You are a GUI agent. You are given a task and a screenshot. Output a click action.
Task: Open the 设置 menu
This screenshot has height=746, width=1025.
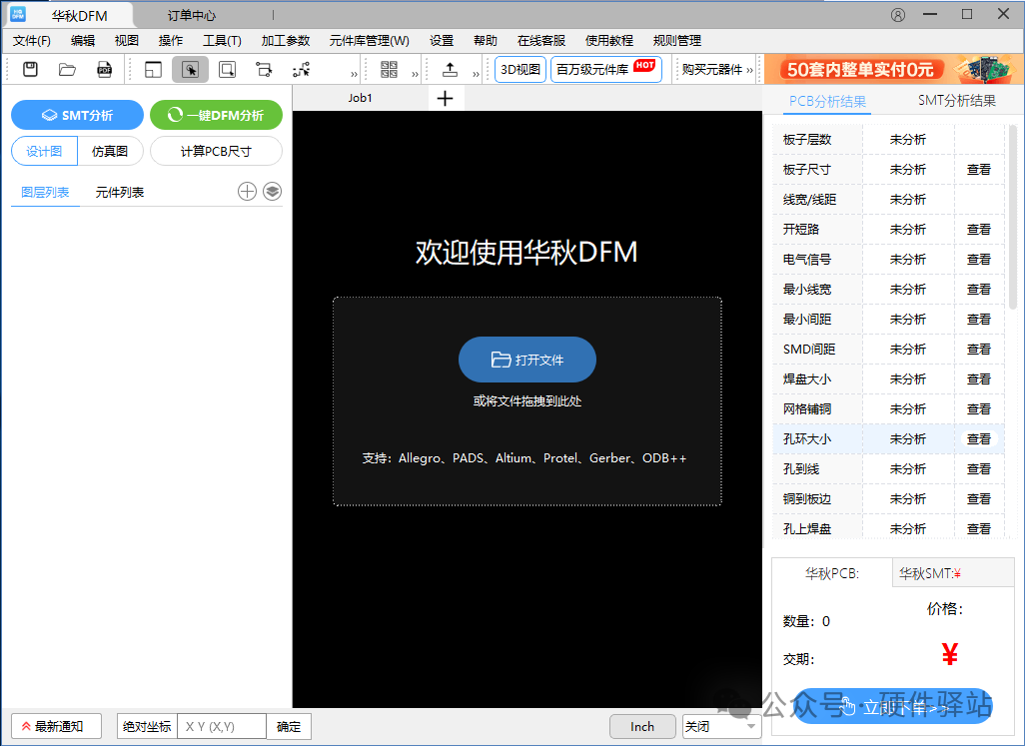tap(442, 41)
